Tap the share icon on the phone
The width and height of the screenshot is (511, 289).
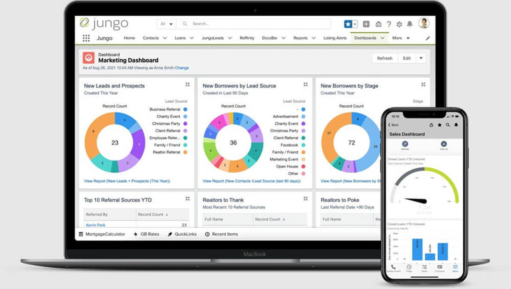[431, 125]
